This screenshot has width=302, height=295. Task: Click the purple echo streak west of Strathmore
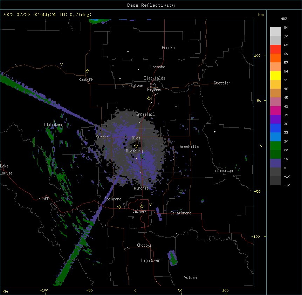[159, 214]
